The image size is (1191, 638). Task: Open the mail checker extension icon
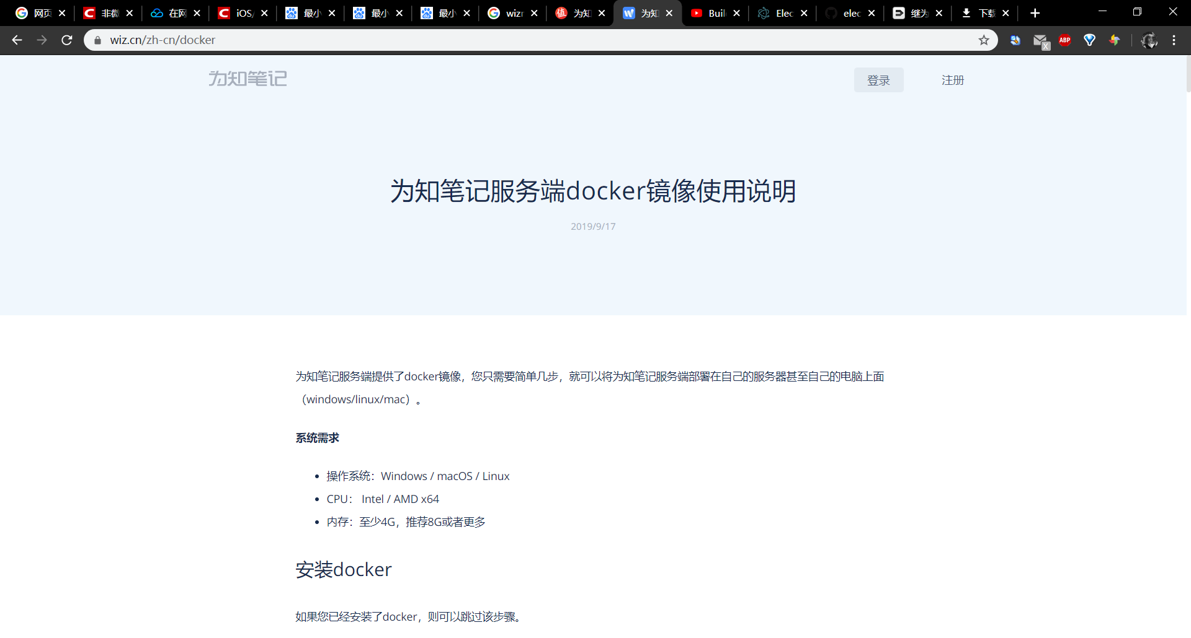[x=1040, y=41]
